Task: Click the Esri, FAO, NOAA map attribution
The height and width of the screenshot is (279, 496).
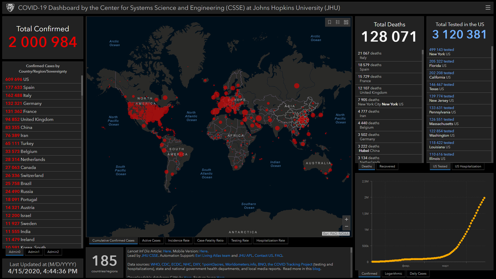Action: tap(336, 234)
